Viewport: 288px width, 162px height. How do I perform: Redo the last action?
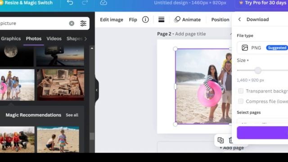pyautogui.click(x=85, y=3)
